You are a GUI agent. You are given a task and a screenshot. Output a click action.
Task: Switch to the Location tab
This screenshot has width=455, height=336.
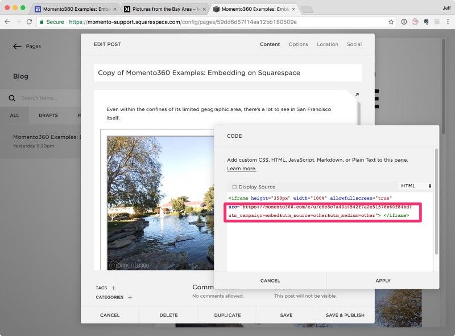(328, 44)
